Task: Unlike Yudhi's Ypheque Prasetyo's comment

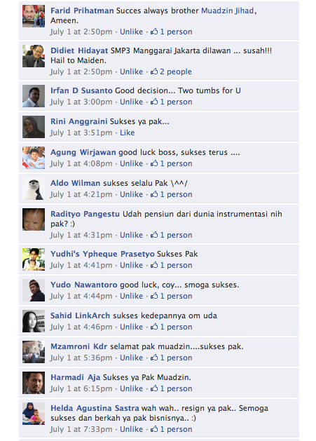Action: [x=131, y=265]
